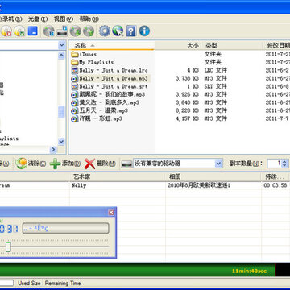The width and height of the screenshot is (290, 290).
Task: Click the 持续 duration column header
Action: coord(275,176)
